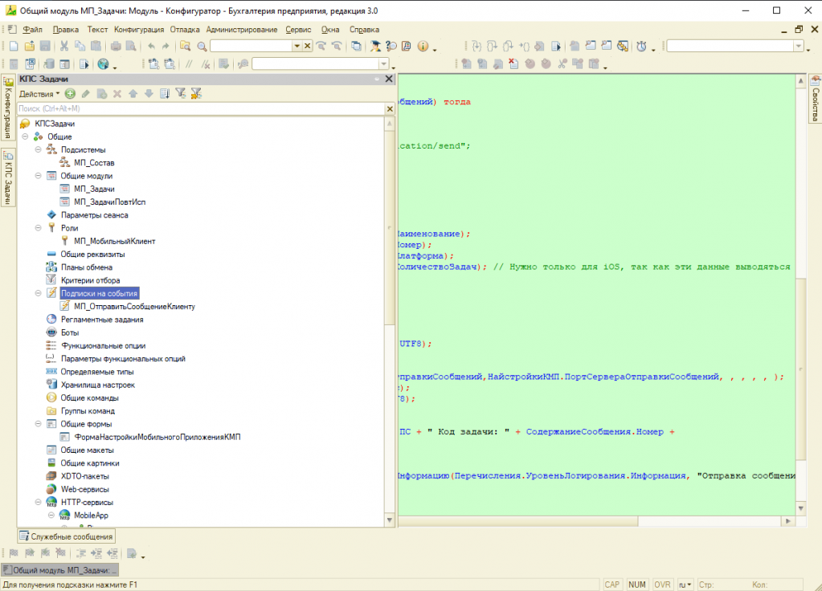Open the search combo box dropdown arrow
Image resolution: width=822 pixels, height=591 pixels.
tap(296, 47)
